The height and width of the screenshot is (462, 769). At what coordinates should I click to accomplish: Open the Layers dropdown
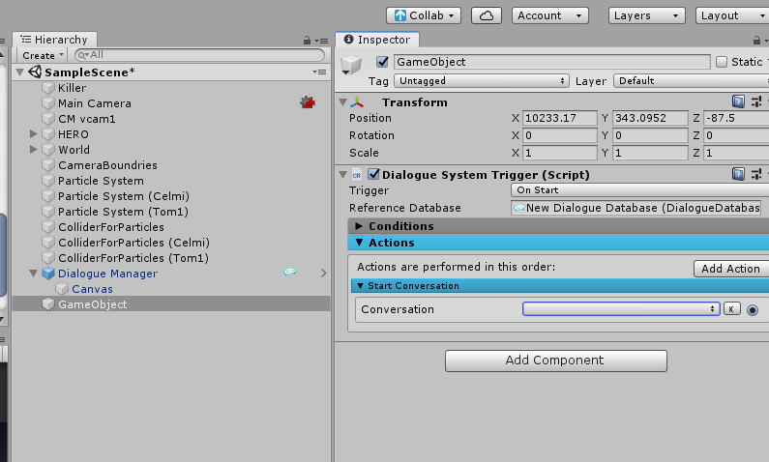click(x=646, y=15)
